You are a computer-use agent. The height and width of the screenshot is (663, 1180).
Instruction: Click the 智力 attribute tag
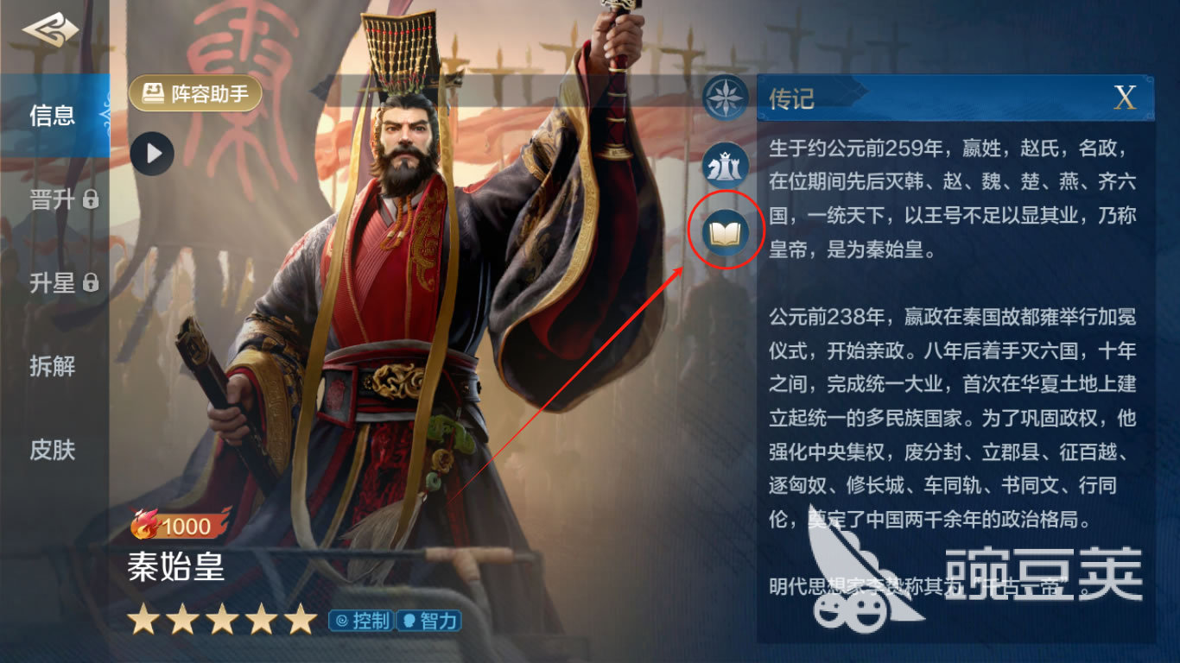point(429,620)
